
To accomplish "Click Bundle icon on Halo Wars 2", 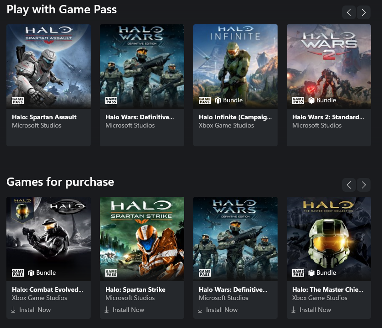I will 311,100.
